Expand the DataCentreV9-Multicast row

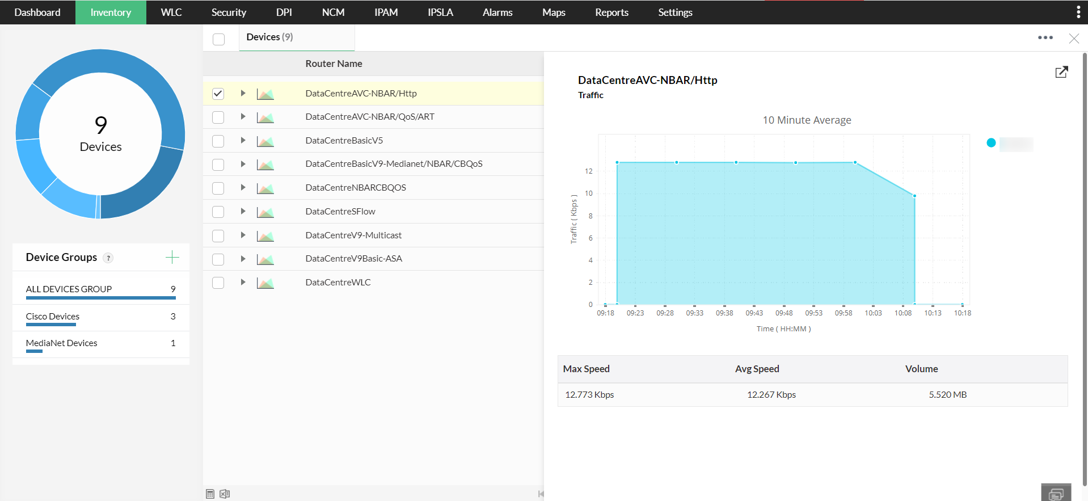coord(243,235)
